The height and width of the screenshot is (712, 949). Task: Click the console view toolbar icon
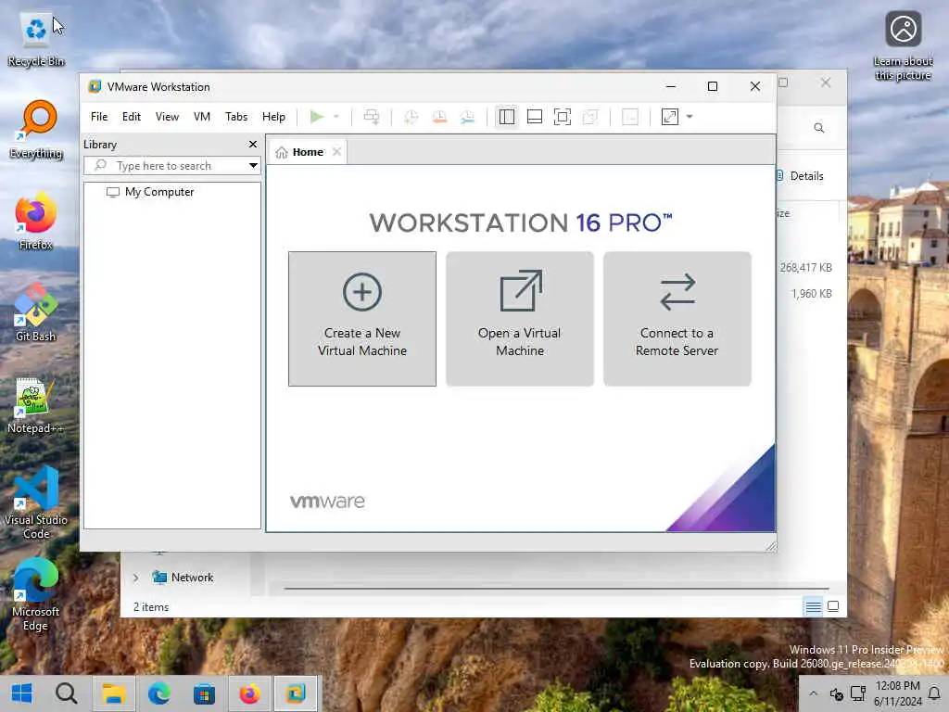coord(630,117)
